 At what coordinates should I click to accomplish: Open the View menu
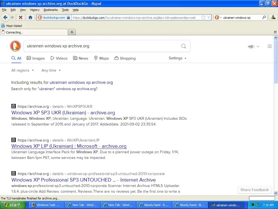pos(23,10)
